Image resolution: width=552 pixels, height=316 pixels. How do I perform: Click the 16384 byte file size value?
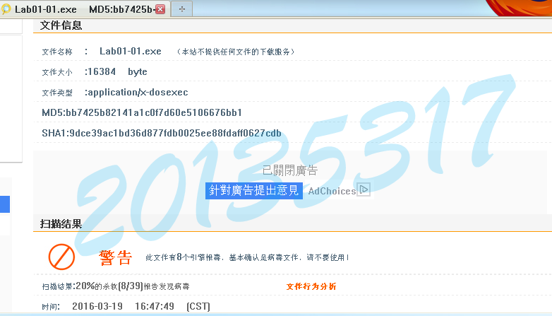116,72
